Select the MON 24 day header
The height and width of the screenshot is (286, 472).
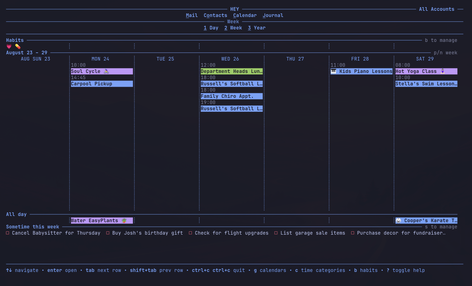(100, 59)
